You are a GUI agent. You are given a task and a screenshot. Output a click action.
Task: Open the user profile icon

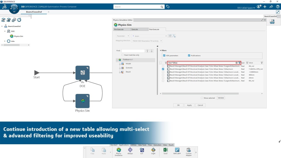point(259,7)
